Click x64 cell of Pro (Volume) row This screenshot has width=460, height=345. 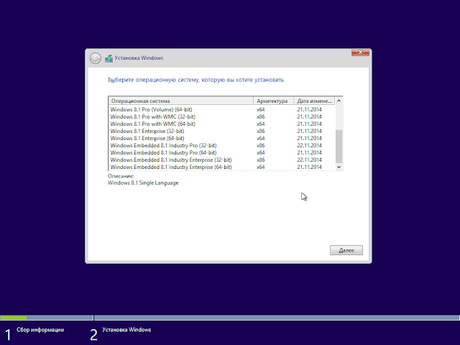(260, 109)
